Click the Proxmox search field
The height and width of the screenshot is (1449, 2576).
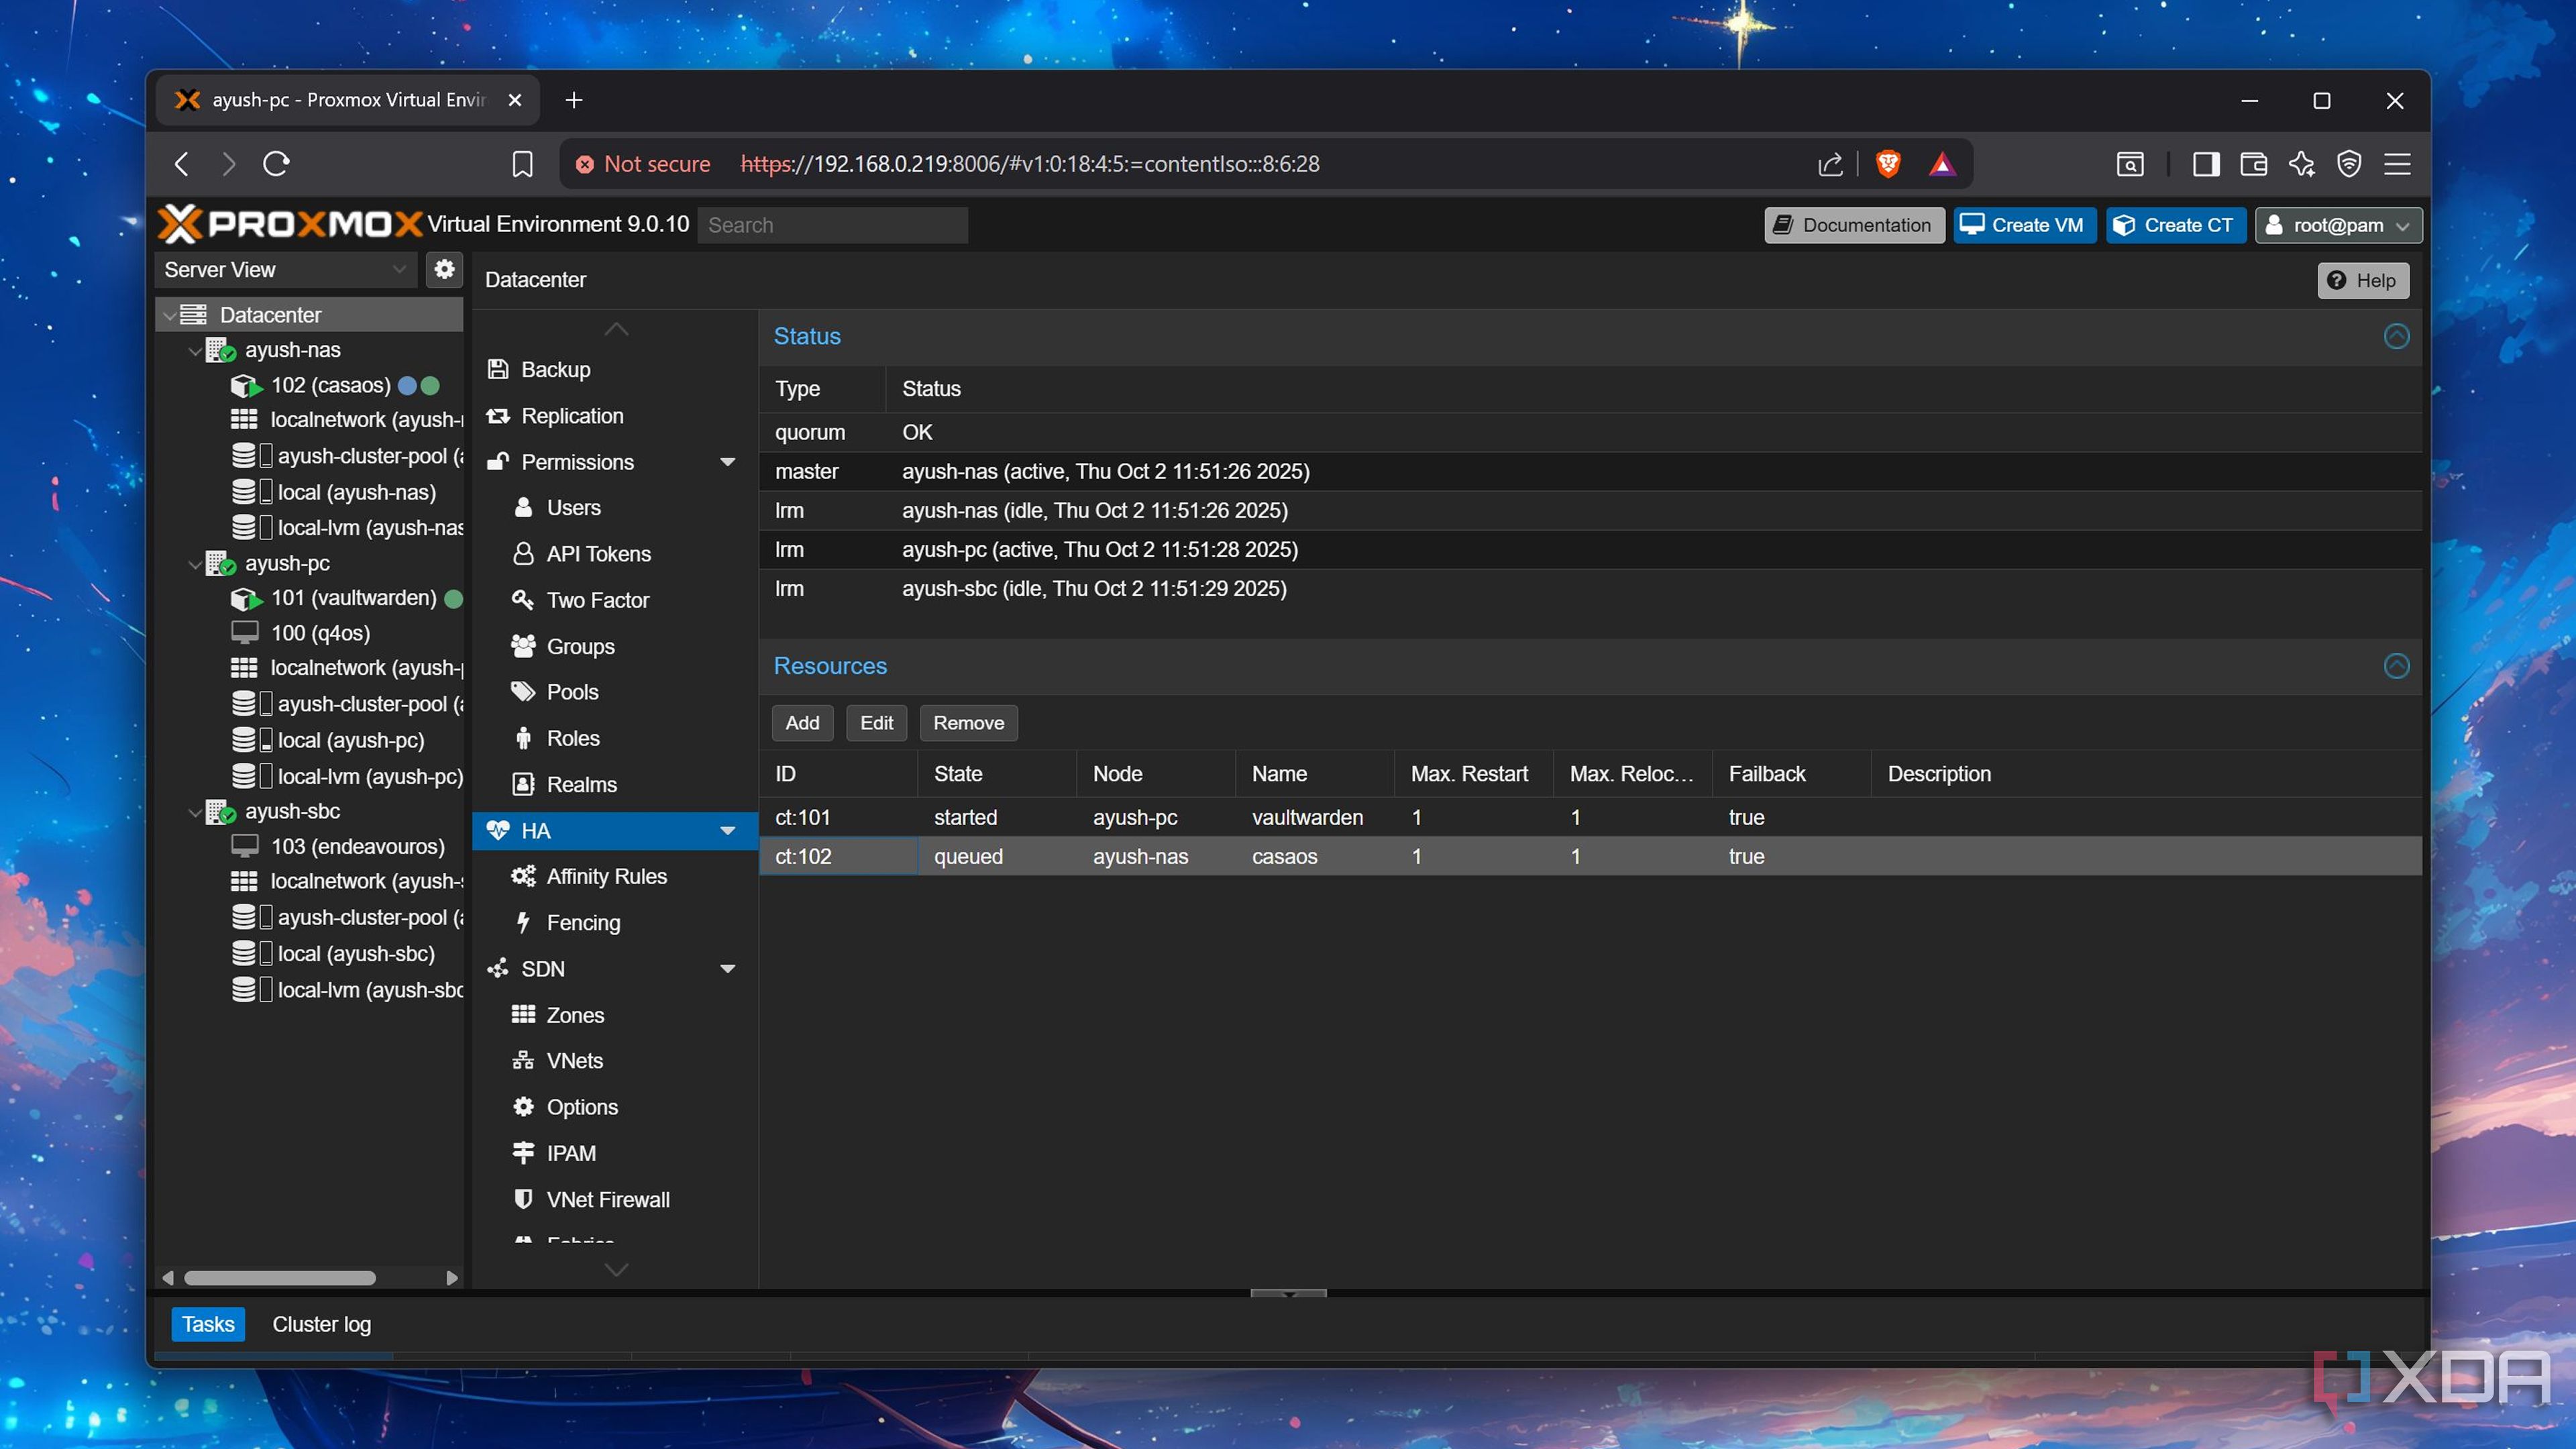pos(832,225)
